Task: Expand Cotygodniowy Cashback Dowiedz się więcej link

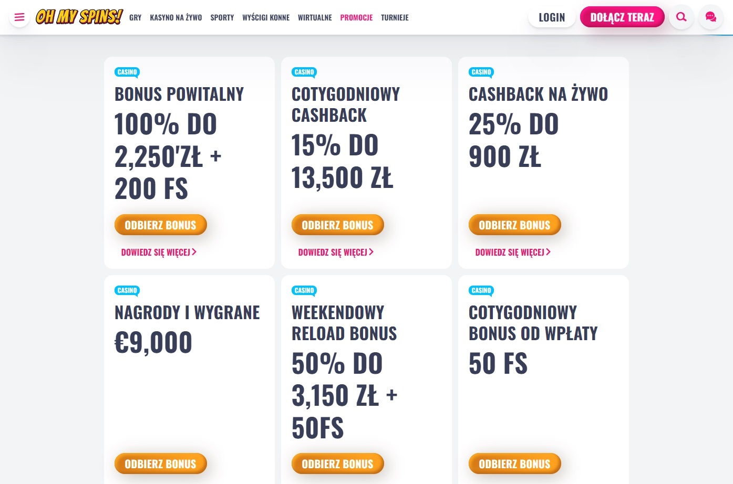Action: 336,252
